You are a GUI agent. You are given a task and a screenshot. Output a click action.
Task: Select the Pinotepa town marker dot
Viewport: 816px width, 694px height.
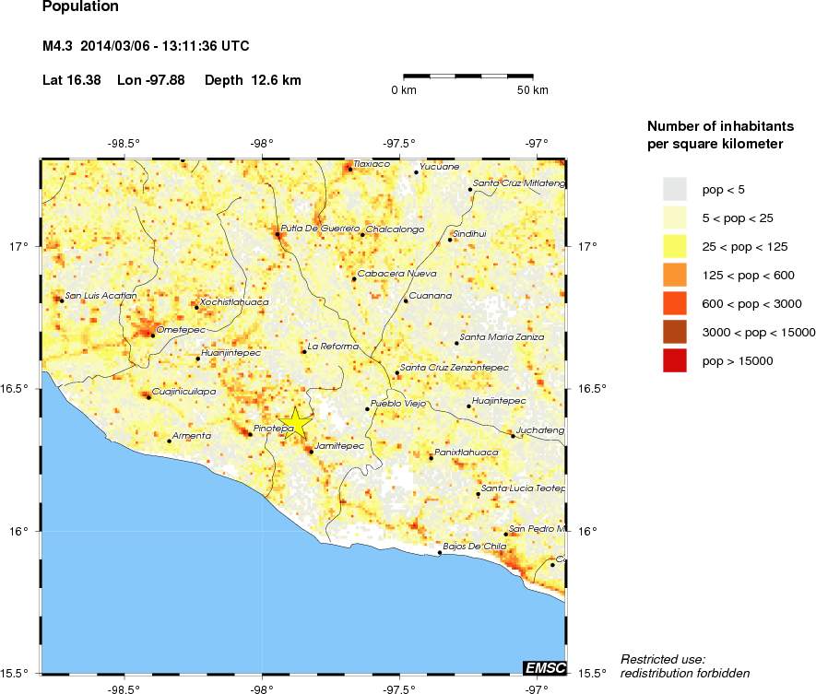(x=248, y=434)
